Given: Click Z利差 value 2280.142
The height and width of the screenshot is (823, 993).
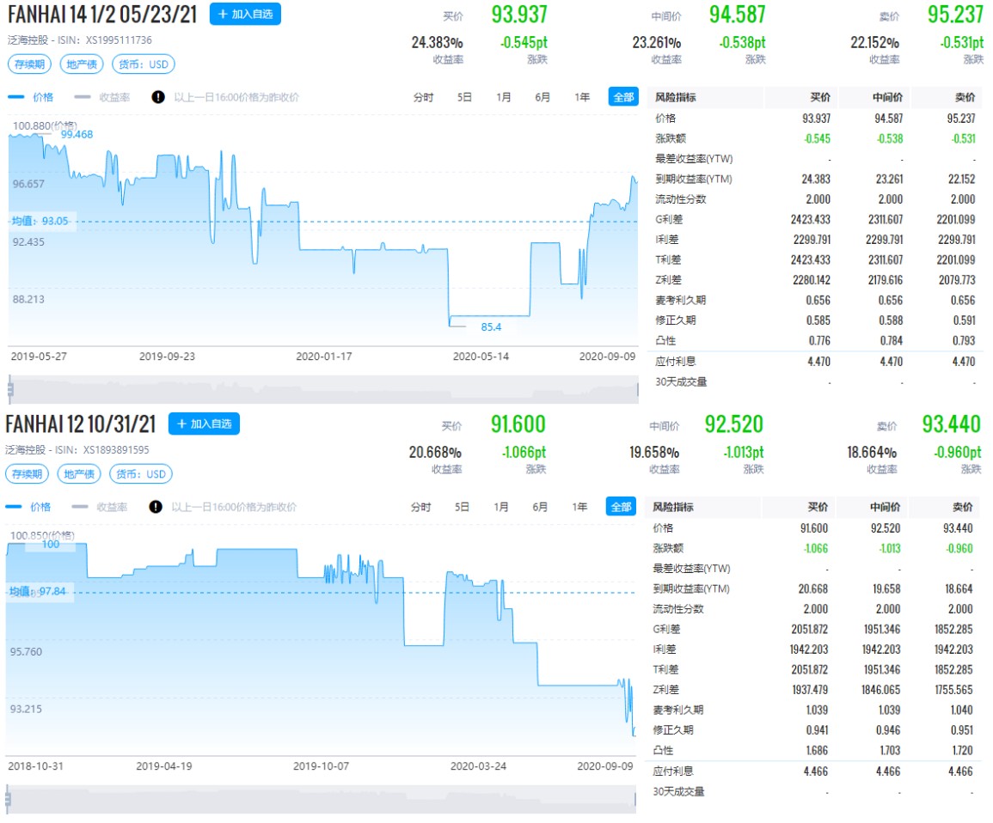Looking at the screenshot, I should pos(812,279).
